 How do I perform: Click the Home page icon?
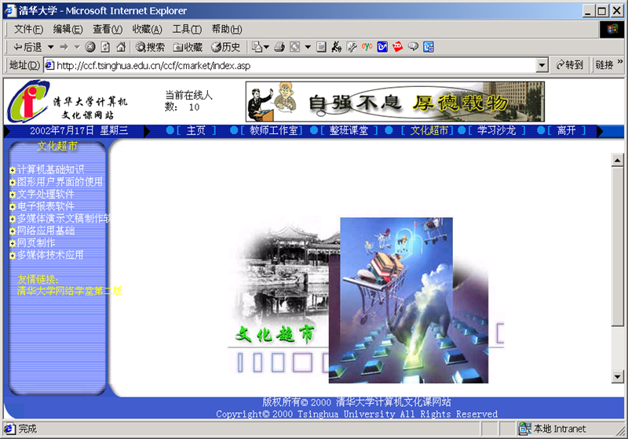point(121,47)
